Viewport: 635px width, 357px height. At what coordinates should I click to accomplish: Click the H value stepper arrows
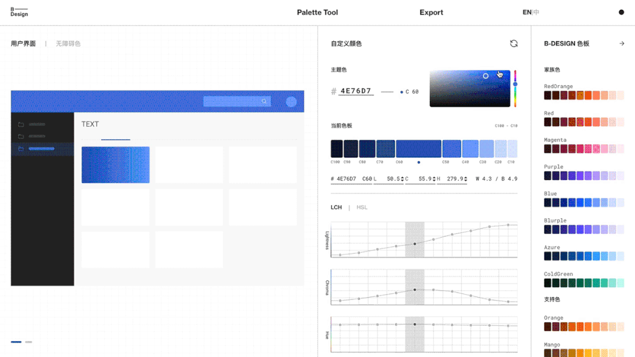466,179
